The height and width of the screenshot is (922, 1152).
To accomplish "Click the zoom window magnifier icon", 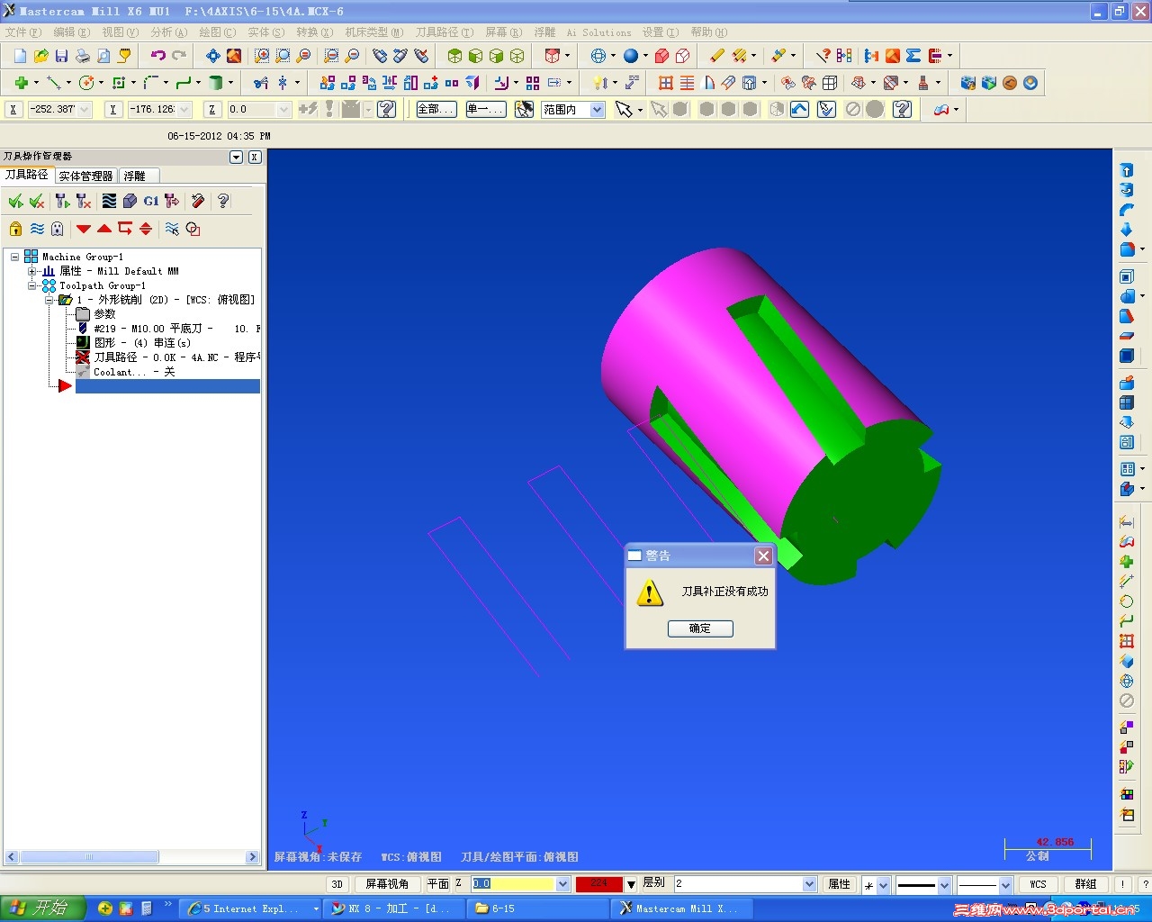I will tap(262, 56).
